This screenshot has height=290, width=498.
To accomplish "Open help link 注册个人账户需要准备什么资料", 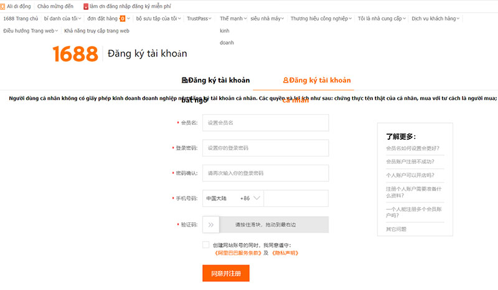I will click(x=413, y=192).
